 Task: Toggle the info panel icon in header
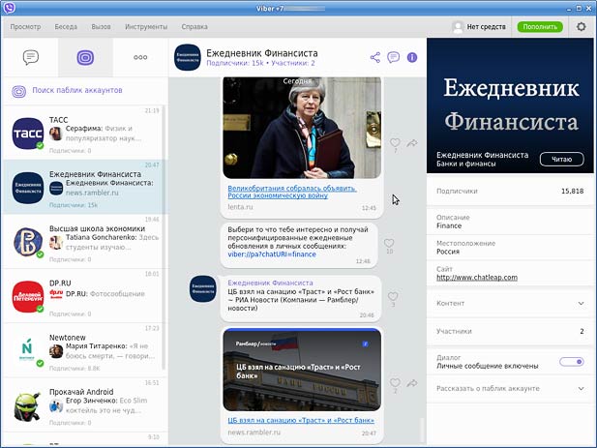coord(412,57)
